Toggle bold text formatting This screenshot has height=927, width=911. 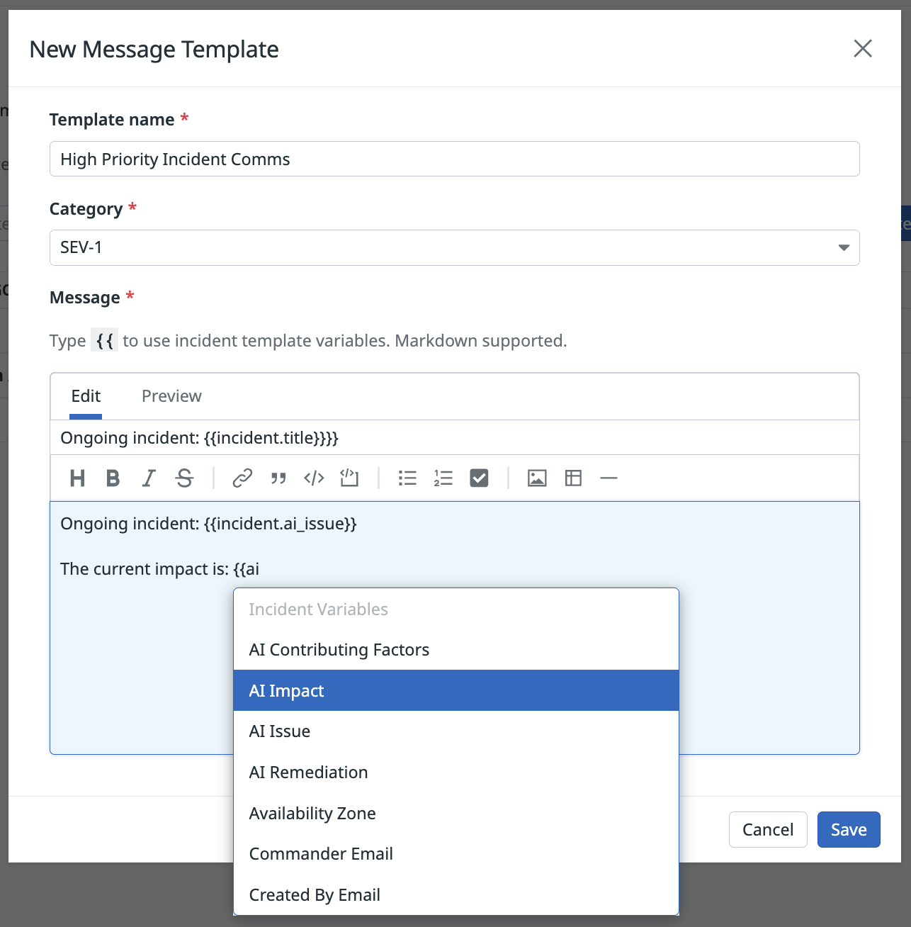[113, 478]
